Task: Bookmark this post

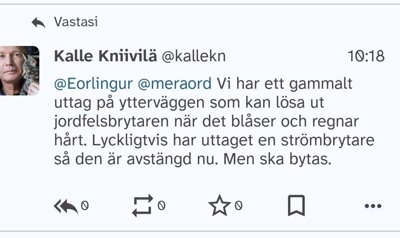Action: click(296, 206)
